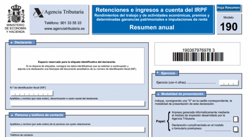Click the reserved etiqueta identificativa area
The image size is (247, 137).
coord(77,66)
